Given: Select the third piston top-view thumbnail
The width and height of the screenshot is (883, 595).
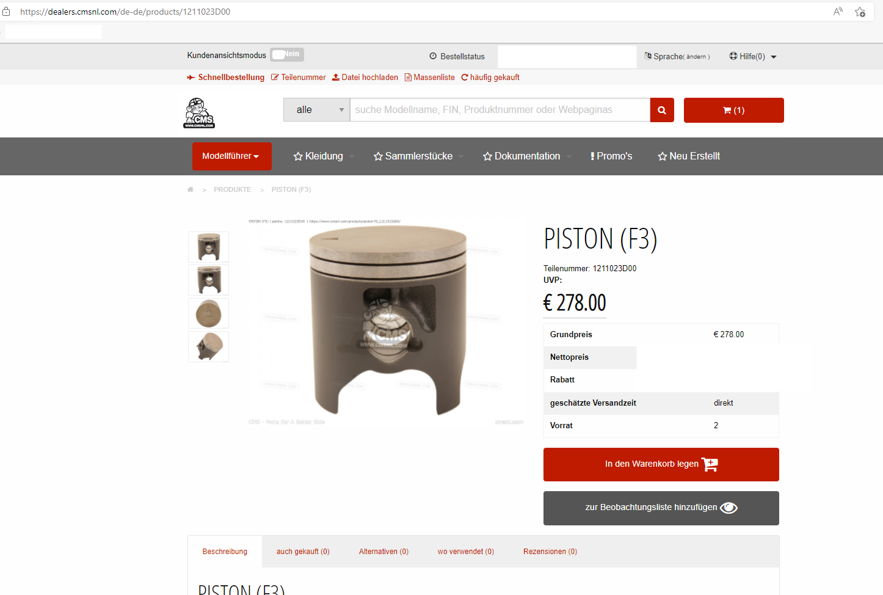Looking at the screenshot, I should 208,313.
